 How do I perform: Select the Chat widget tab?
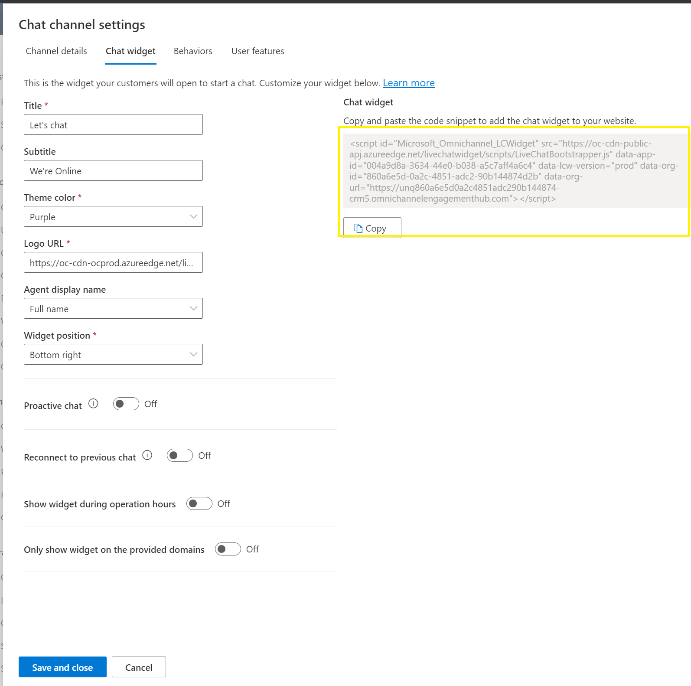tap(130, 51)
